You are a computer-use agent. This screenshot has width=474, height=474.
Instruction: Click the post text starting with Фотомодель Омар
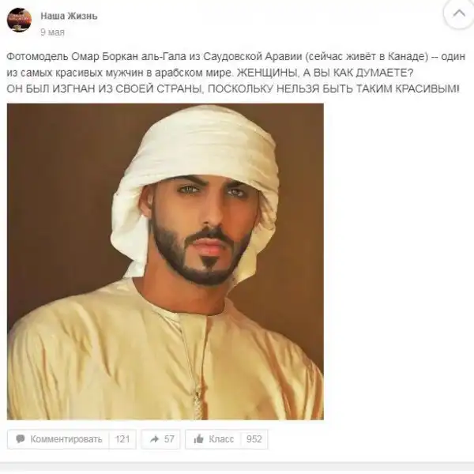point(235,73)
